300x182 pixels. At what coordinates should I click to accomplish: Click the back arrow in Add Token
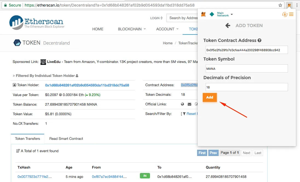tap(228, 25)
